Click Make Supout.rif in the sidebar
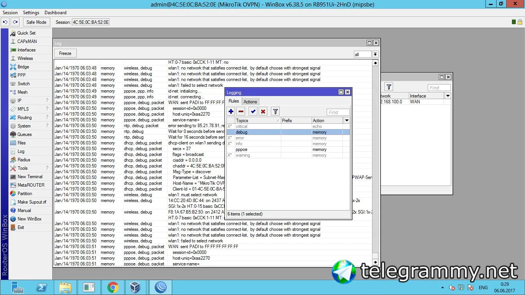Image resolution: width=525 pixels, height=295 pixels. coord(32,202)
